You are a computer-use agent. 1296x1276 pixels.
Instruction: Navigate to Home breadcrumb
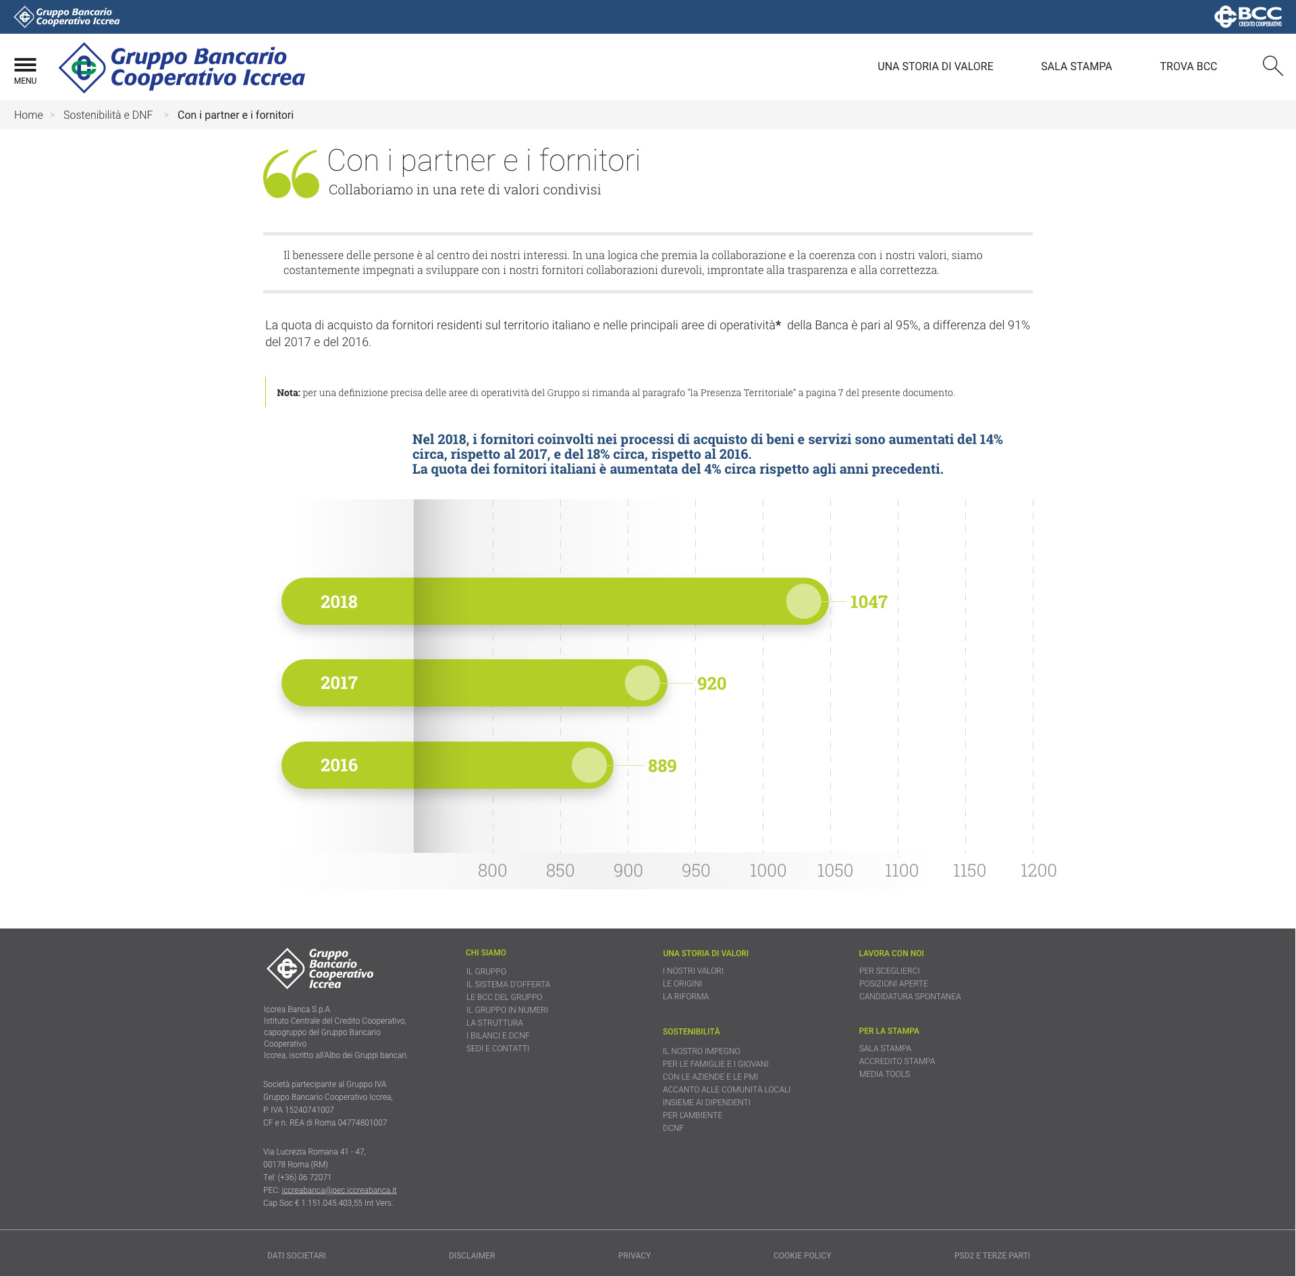(x=28, y=115)
